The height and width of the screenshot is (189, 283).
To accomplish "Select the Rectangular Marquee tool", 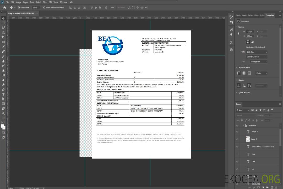I will [3, 23].
